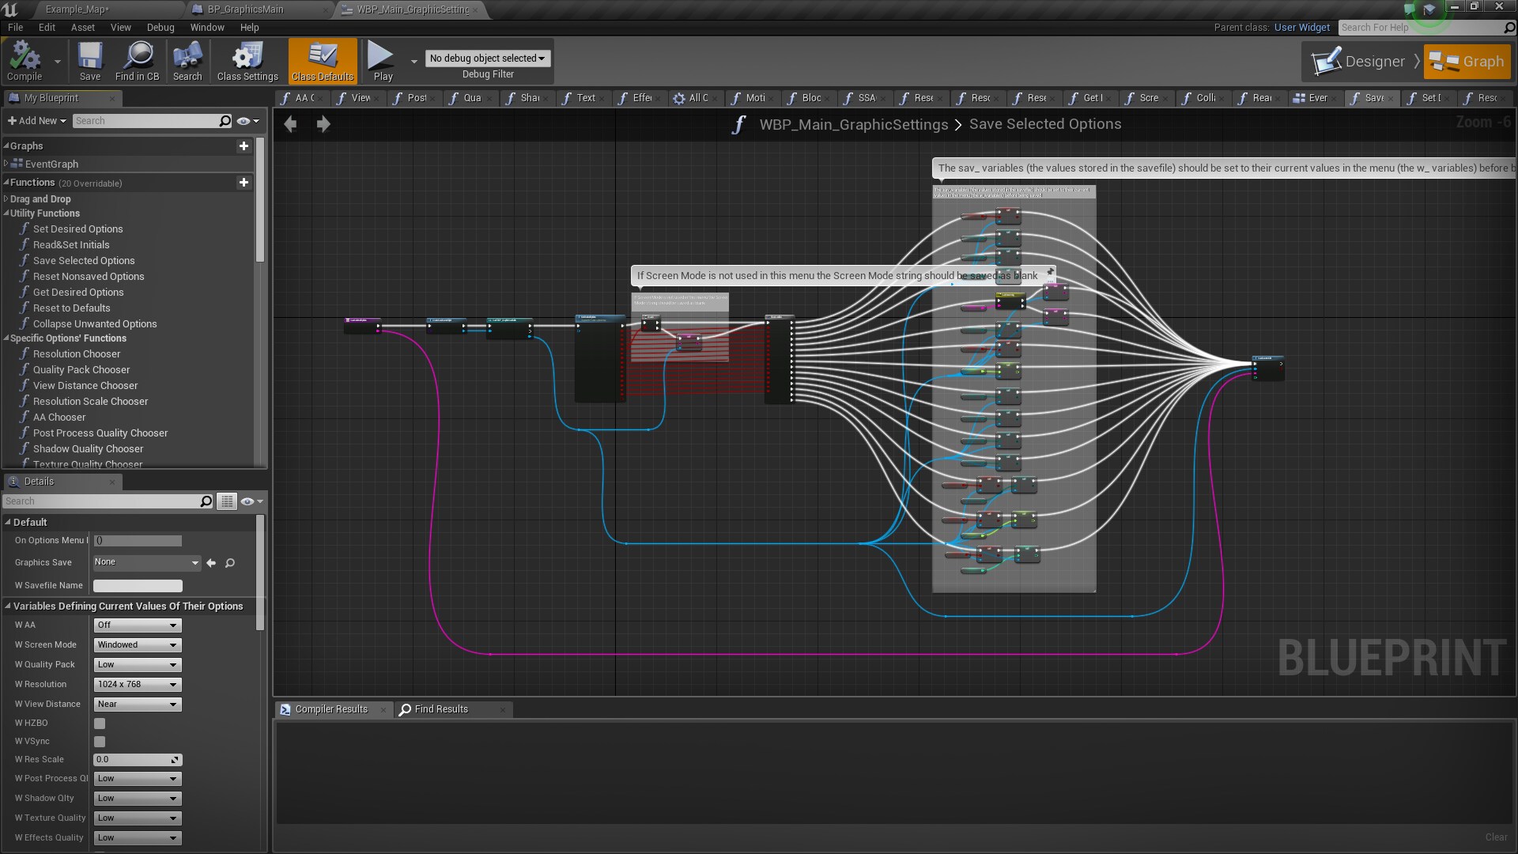Open the Window menu
1518x854 pixels.
point(207,27)
